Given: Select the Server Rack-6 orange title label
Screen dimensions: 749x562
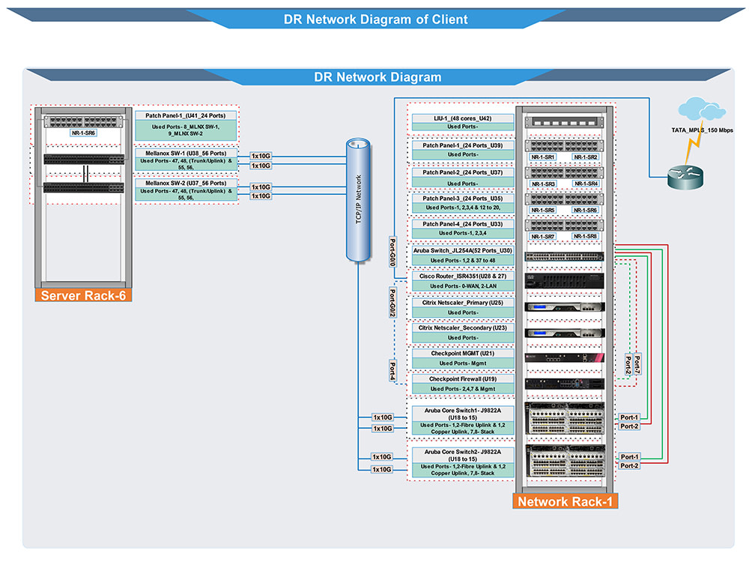Looking at the screenshot, I should (x=82, y=295).
